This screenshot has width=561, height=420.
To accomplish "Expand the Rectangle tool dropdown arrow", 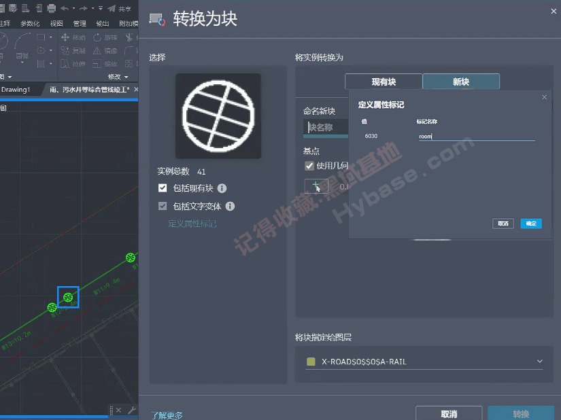I will 51,37.
